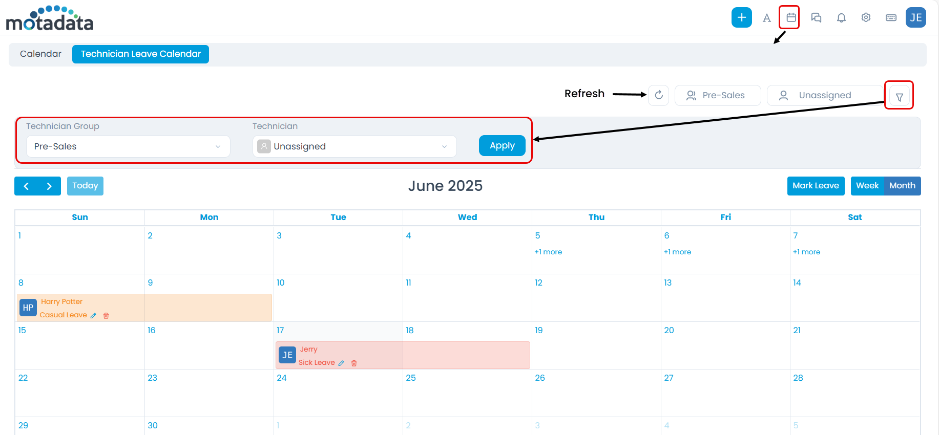
Task: Open the JE user profile menu
Action: pyautogui.click(x=915, y=17)
